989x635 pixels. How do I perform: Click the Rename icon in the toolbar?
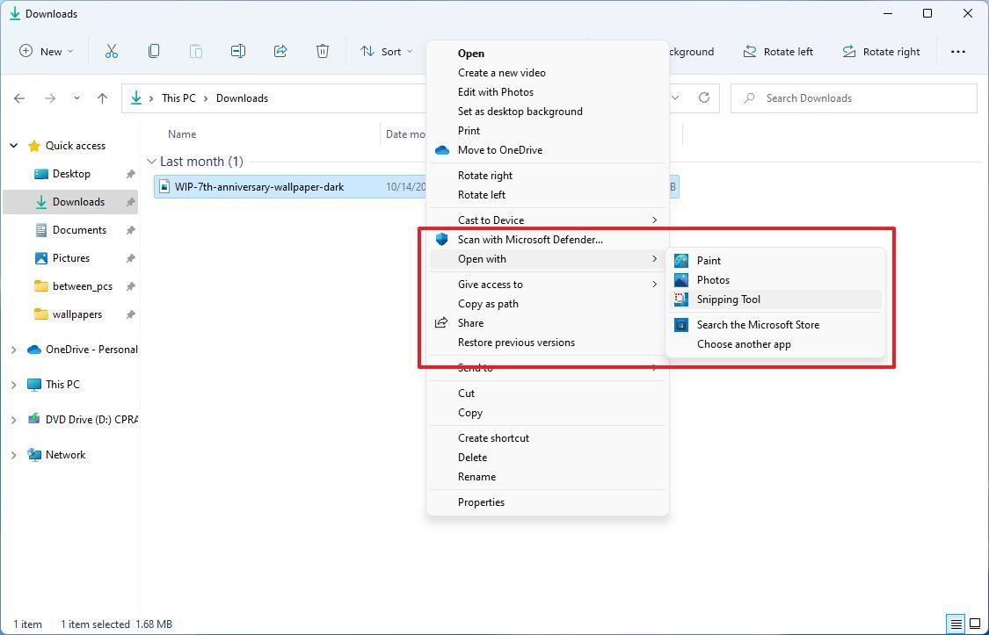coord(238,51)
